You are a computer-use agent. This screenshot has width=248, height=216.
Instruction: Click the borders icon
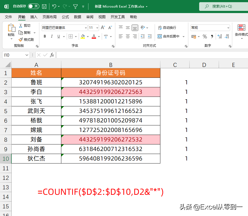pyautogui.click(x=71, y=36)
